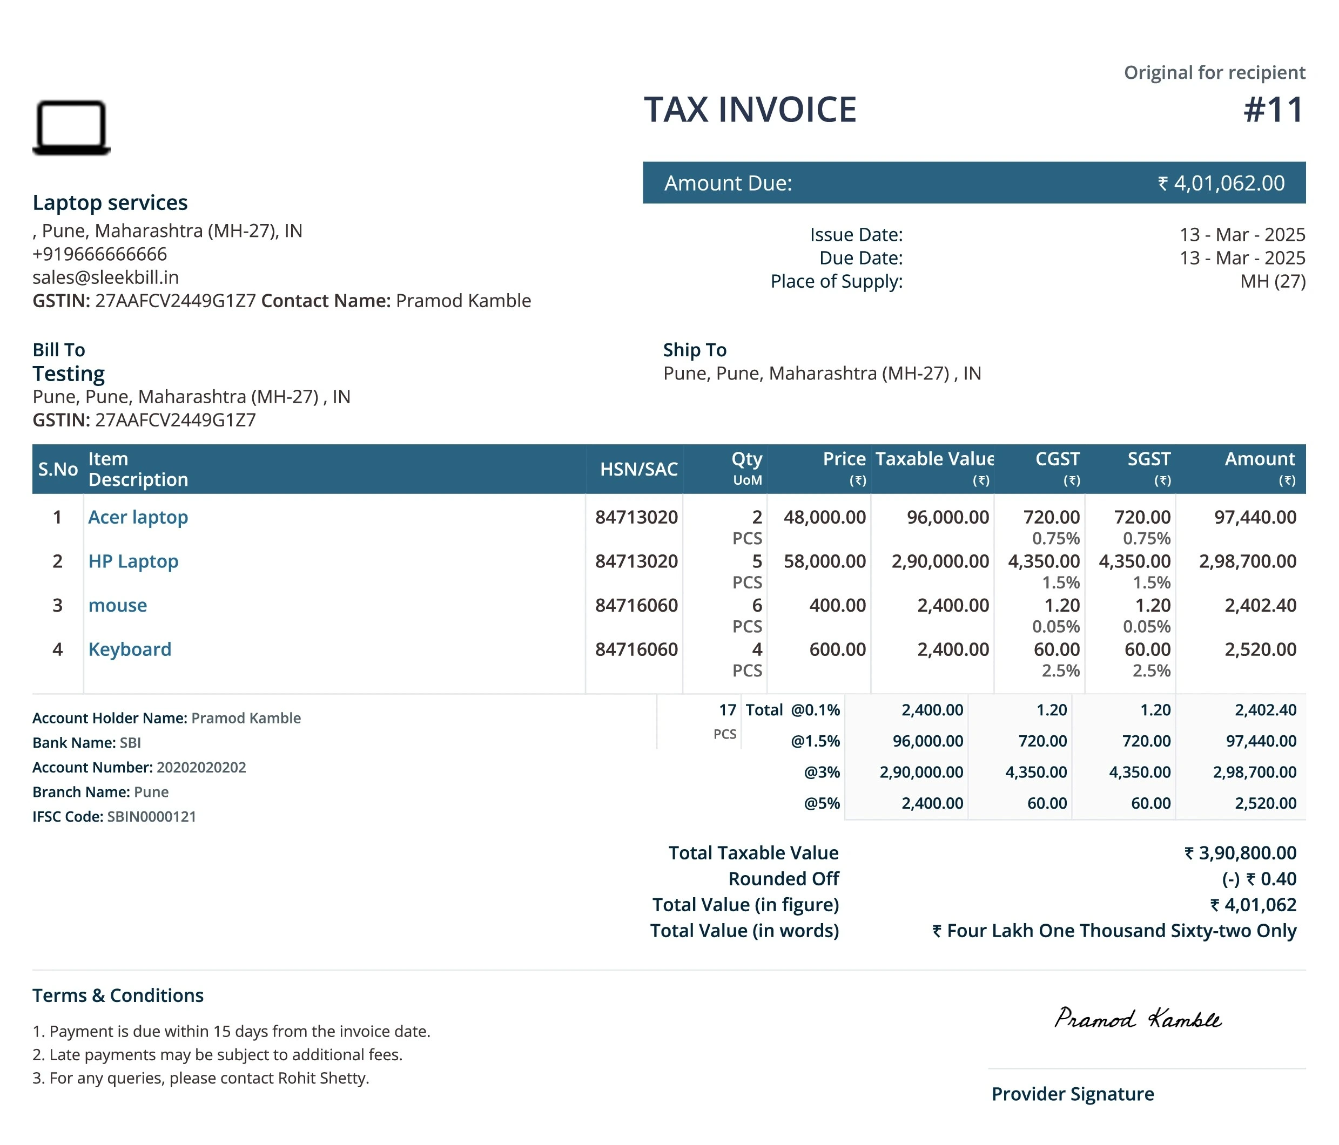Click the Terms & Conditions heading

click(x=118, y=996)
